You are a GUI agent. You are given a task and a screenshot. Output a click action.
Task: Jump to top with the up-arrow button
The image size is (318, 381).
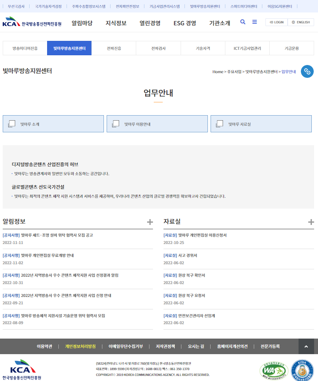[306, 346]
